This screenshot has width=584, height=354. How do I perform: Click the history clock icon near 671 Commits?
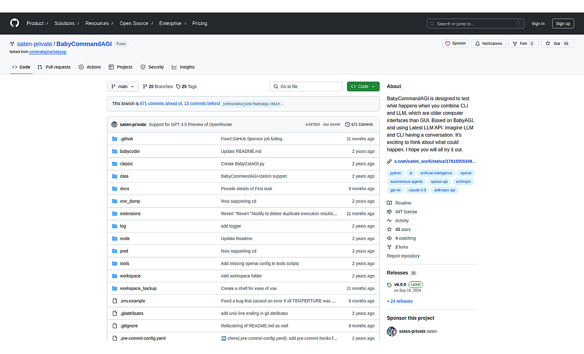(348, 124)
